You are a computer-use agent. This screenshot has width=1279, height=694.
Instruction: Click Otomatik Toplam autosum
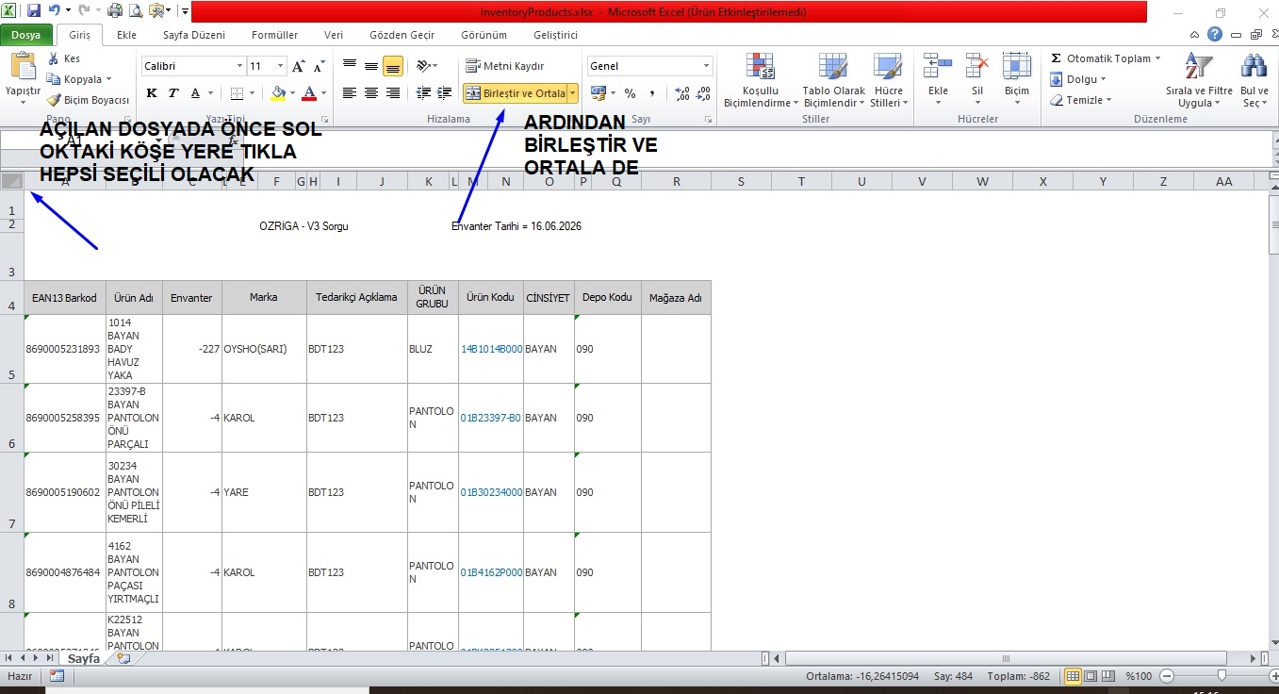(1105, 58)
